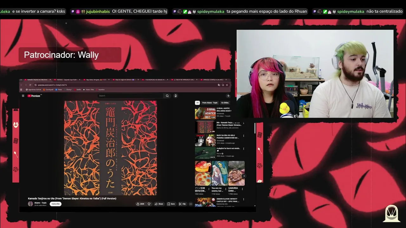The image size is (406, 228).
Task: Open the Mix - Kamado Tanjirou no Uta thumbnail
Action: pyautogui.click(x=205, y=127)
